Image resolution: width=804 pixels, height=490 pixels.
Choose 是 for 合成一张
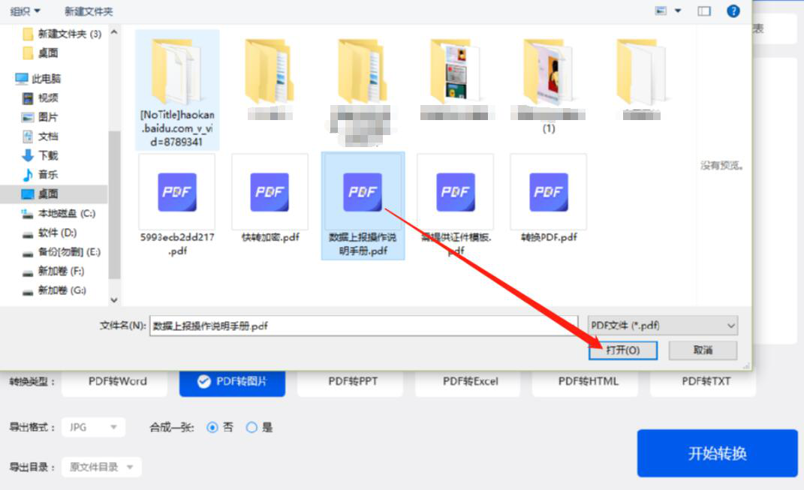tap(251, 427)
